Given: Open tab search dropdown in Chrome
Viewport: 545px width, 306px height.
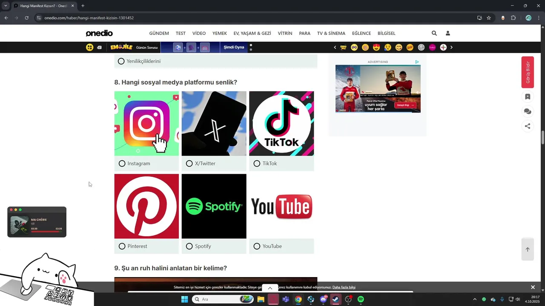Looking at the screenshot, I should point(6,6).
